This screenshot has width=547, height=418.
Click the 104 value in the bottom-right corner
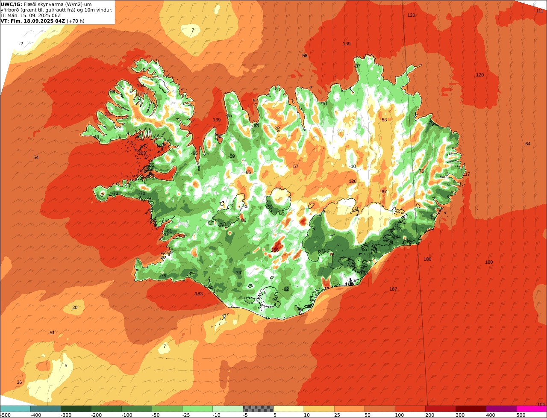click(x=541, y=404)
